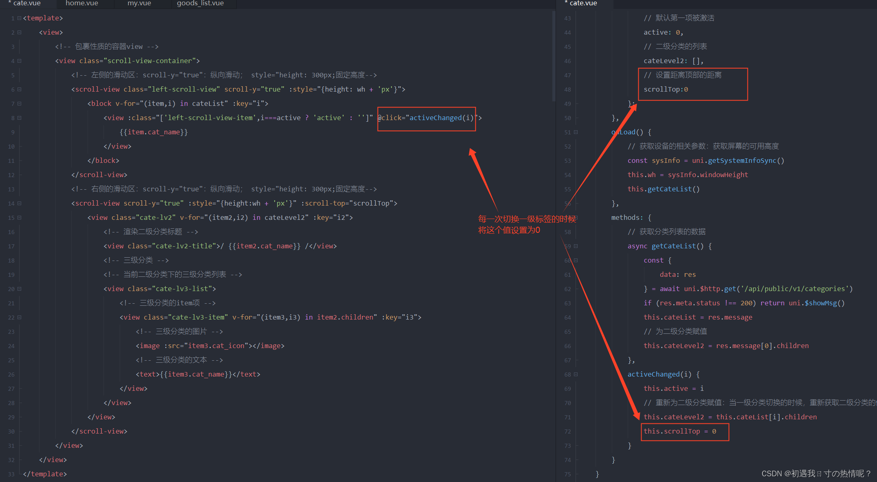
Task: Fold scroll-view-container block on line 4
Action: tap(19, 61)
